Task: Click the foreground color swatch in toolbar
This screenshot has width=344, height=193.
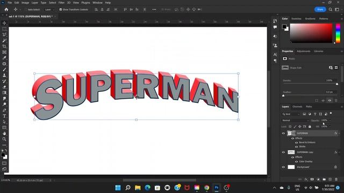Action: (x=3, y=155)
